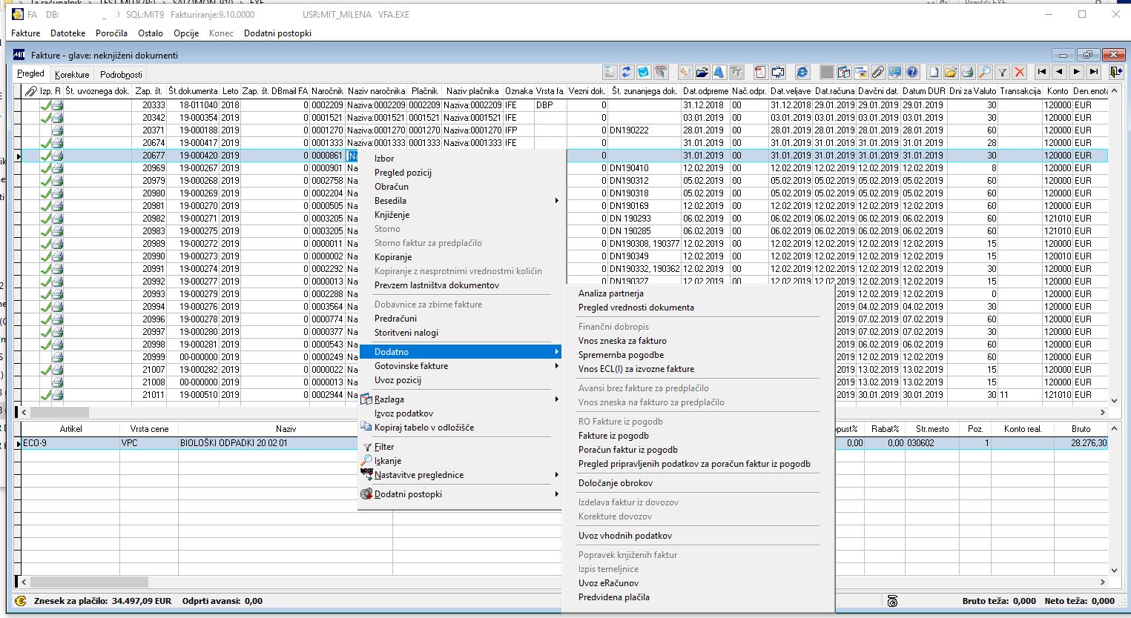The width and height of the screenshot is (1131, 618).
Task: Click the funnel filter toolbar icon
Action: point(1002,72)
